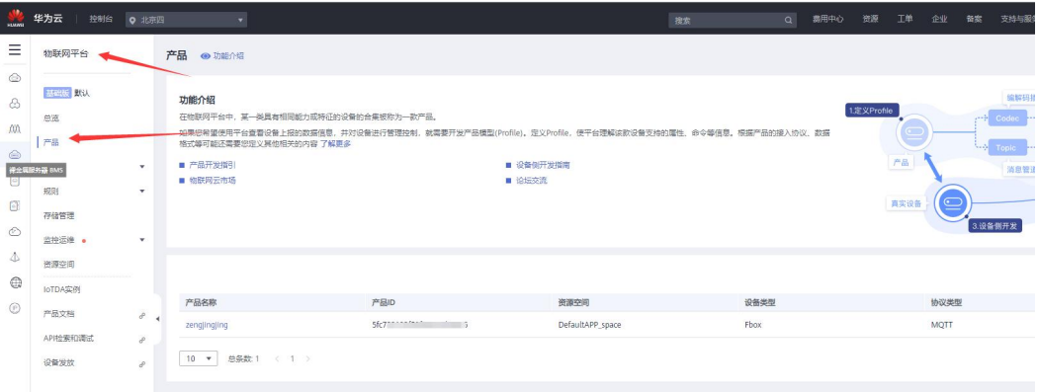This screenshot has width=1038, height=392.
Task: Click the document-with-badge icon in the left rail
Action: click(15, 205)
